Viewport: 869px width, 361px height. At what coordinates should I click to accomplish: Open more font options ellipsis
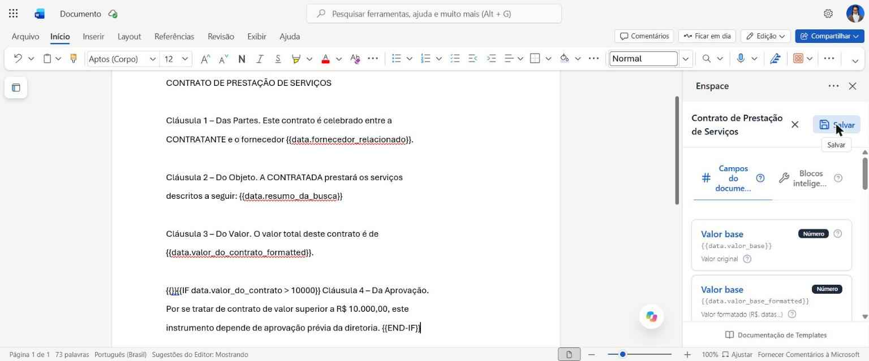[x=373, y=58]
